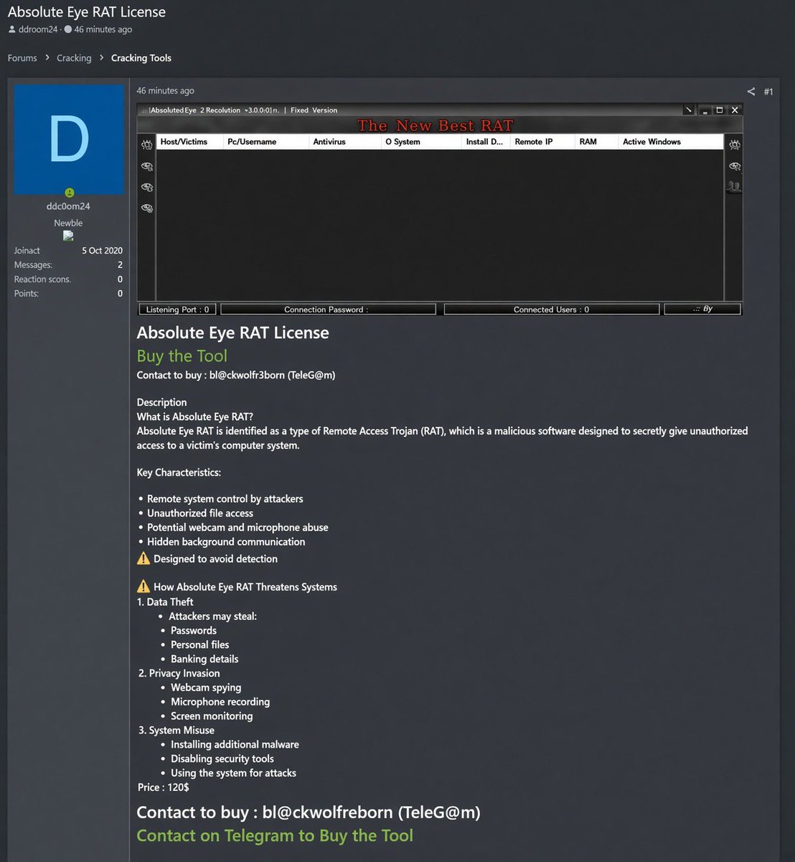Click the Webcam spying bullet
This screenshot has height=862, width=795.
click(x=206, y=687)
